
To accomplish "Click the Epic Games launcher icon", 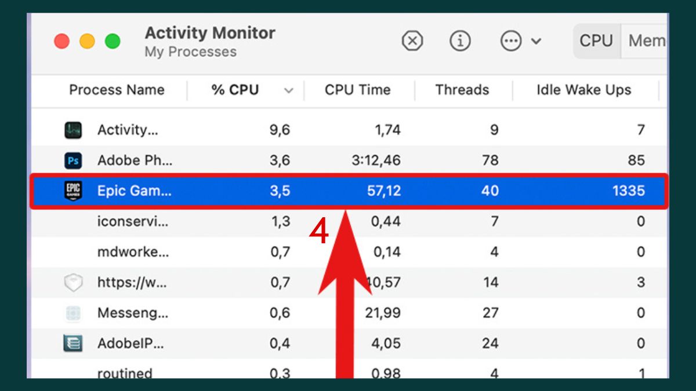I will pyautogui.click(x=73, y=191).
